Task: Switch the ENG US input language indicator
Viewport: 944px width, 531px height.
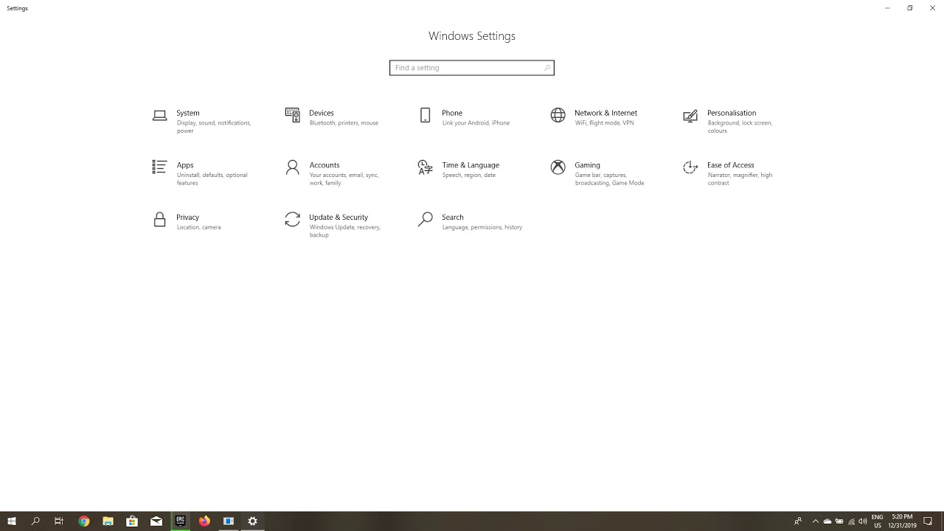Action: click(878, 521)
